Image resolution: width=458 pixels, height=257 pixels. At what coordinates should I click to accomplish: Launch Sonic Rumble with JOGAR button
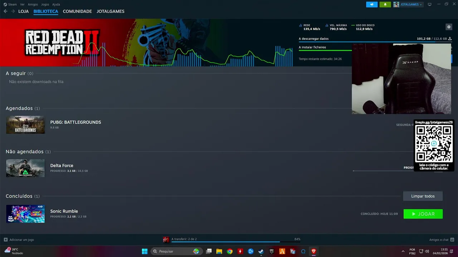pyautogui.click(x=423, y=214)
